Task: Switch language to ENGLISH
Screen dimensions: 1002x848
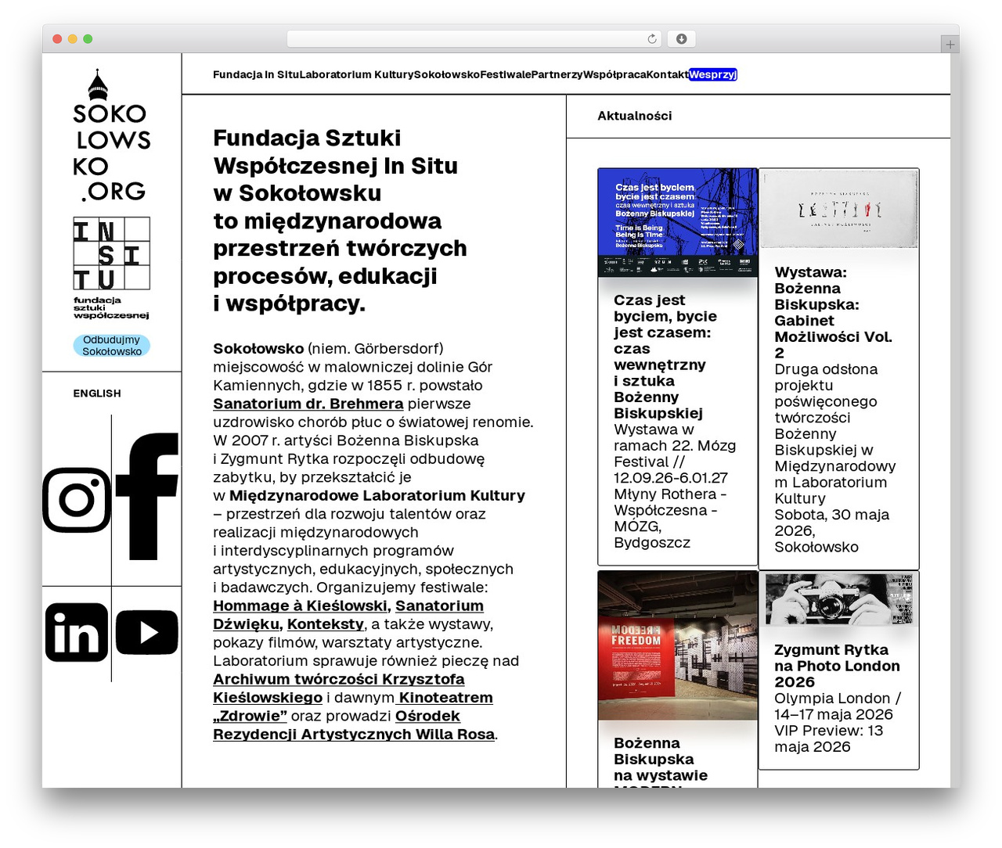Action: (x=97, y=393)
